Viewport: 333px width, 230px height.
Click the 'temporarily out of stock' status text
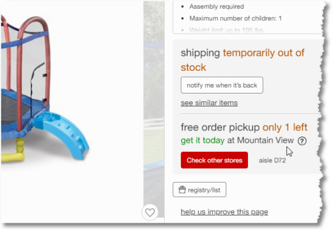242,60
